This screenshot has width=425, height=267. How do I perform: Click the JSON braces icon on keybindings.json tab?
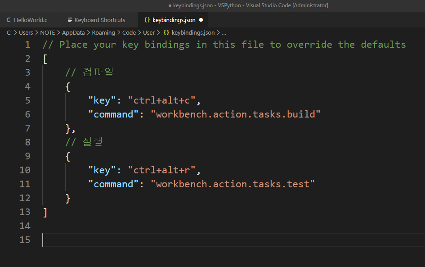(x=147, y=20)
